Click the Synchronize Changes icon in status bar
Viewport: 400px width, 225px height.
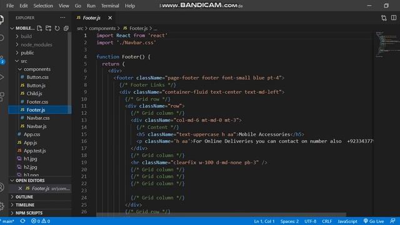click(x=22, y=221)
